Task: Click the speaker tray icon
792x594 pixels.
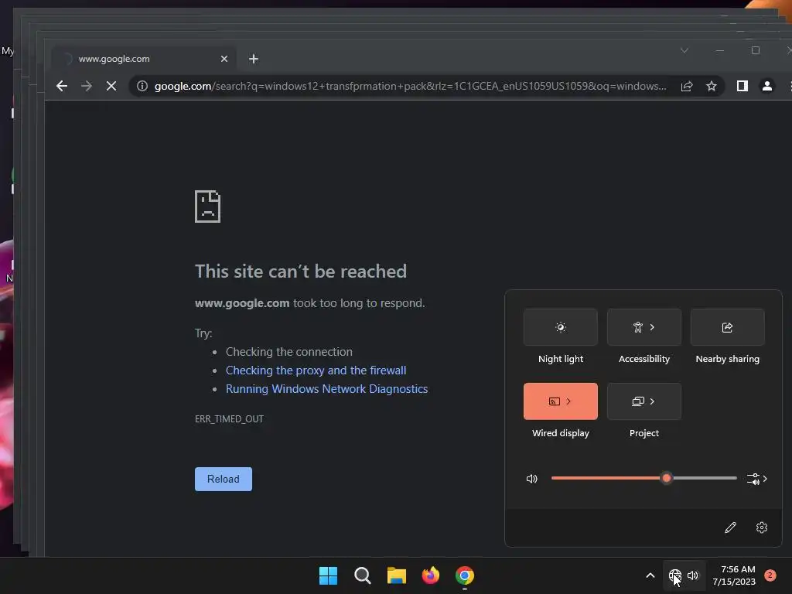Action: [x=693, y=575]
